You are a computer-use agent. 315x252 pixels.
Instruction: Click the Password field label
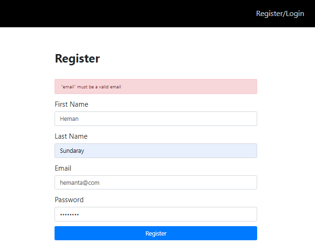(x=69, y=200)
